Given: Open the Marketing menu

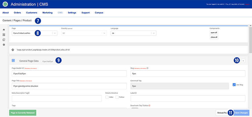Looking at the screenshot, I should (x=47, y=13).
